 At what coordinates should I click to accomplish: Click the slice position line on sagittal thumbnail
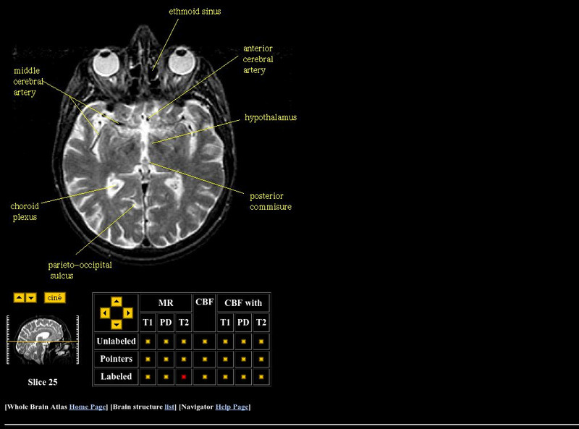click(x=42, y=341)
